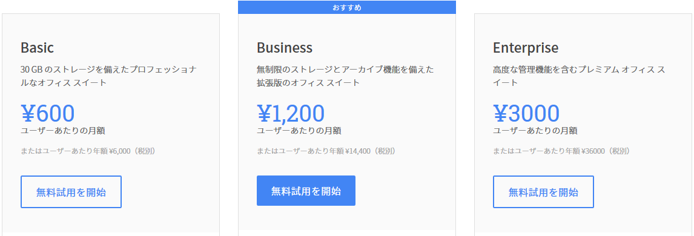Start free trial for Basic plan
The height and width of the screenshot is (236, 694).
(71, 192)
